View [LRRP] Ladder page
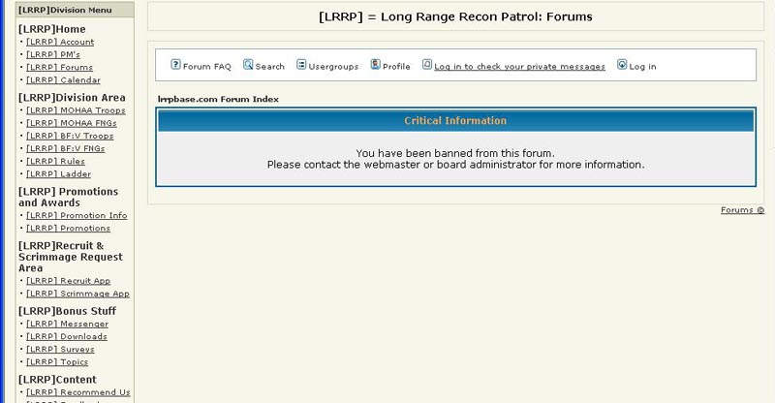This screenshot has width=775, height=403. click(x=58, y=174)
